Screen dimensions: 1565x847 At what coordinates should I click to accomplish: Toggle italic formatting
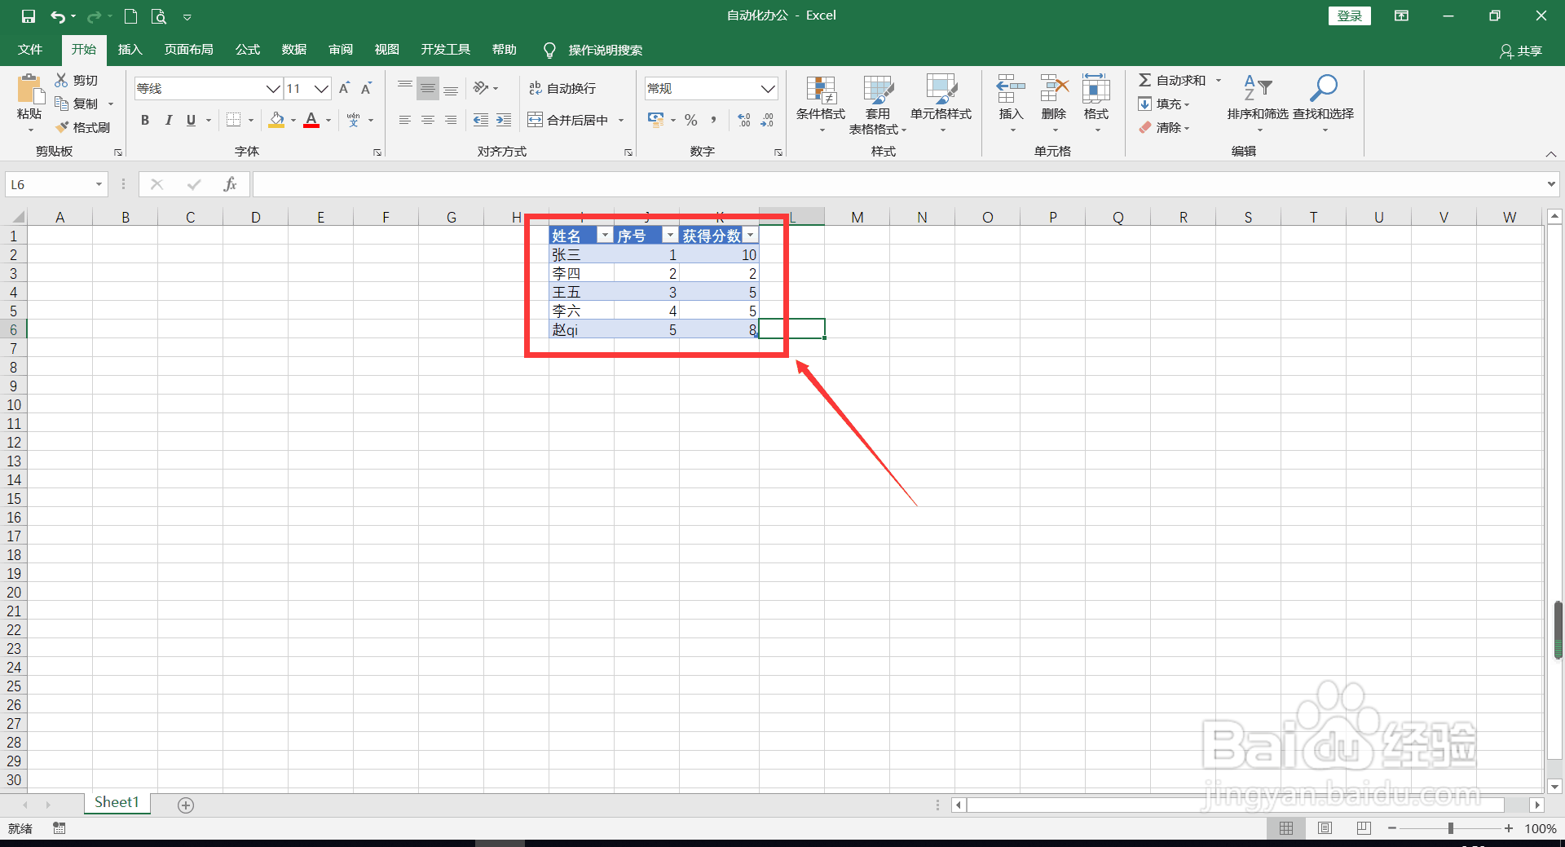tap(168, 120)
